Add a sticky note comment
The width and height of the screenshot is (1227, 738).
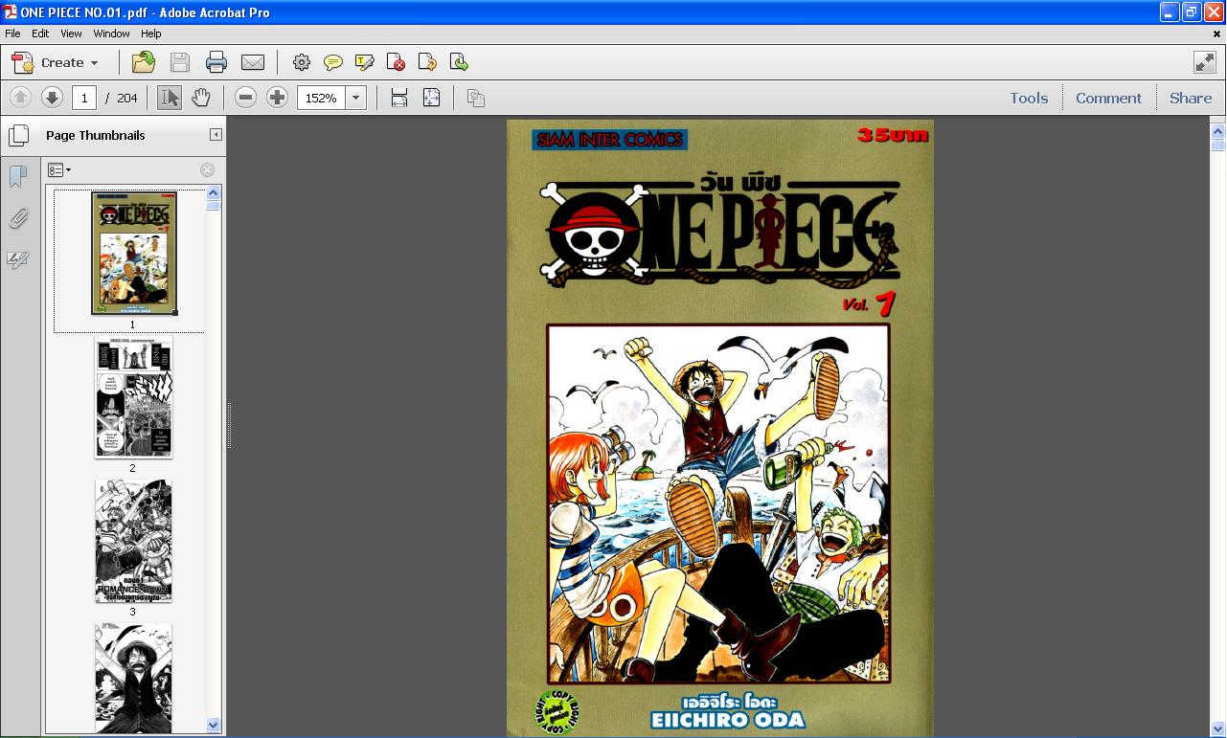point(333,62)
